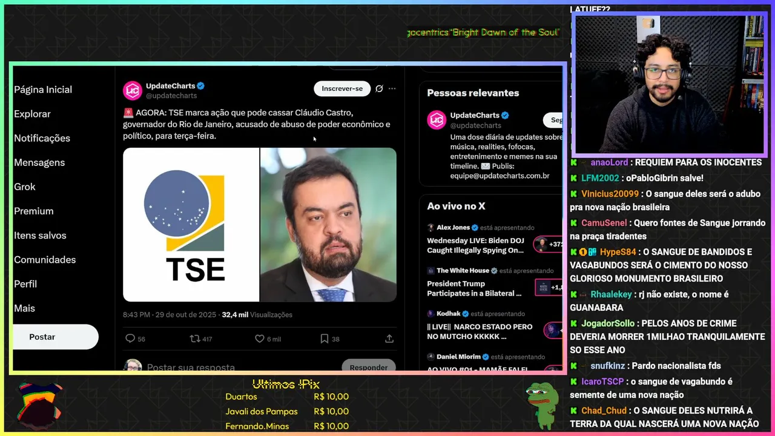Click Kodhak broadcast avatar icon

pyautogui.click(x=430, y=314)
